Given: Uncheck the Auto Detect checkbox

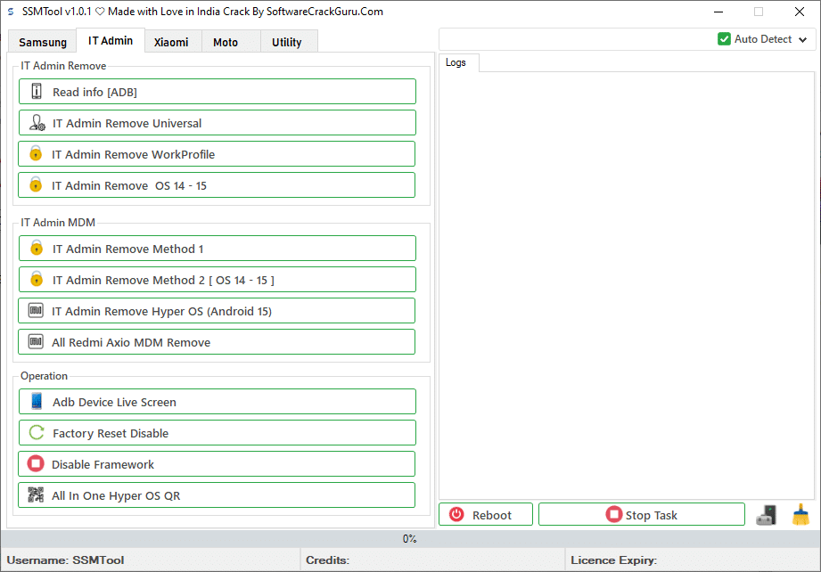Looking at the screenshot, I should pos(725,39).
